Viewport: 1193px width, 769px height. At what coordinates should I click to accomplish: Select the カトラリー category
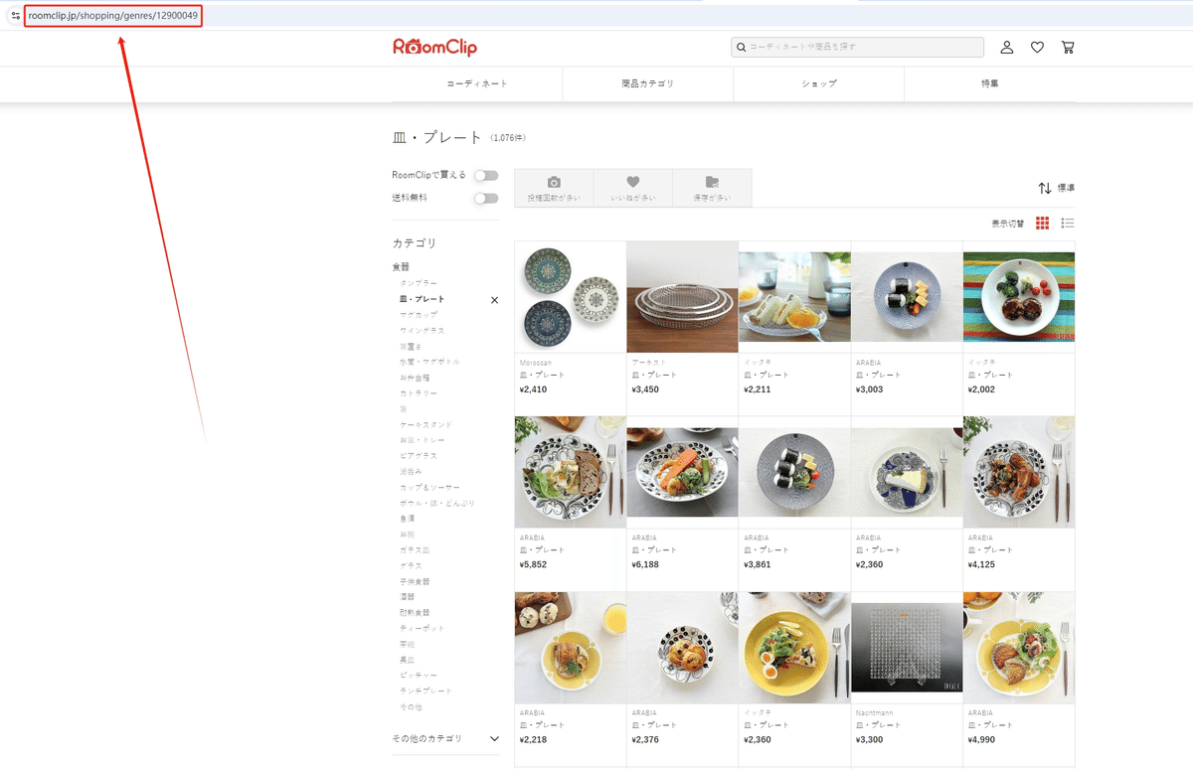click(x=419, y=393)
